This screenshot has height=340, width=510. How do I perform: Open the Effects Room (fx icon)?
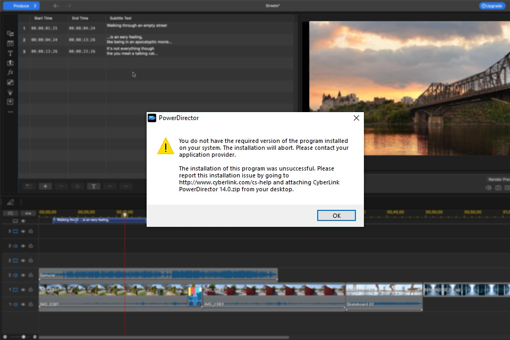click(11, 73)
